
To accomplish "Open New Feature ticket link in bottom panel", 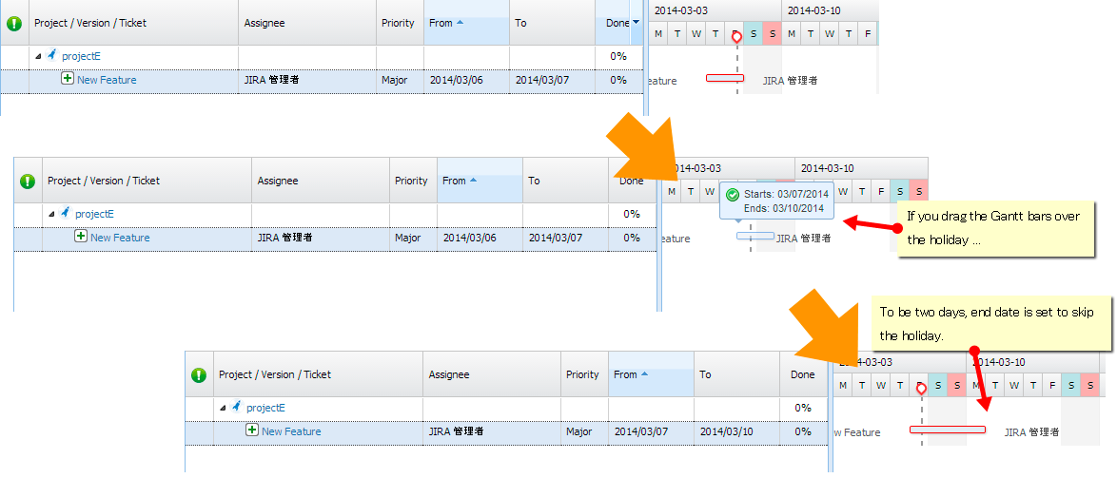I will pos(291,431).
